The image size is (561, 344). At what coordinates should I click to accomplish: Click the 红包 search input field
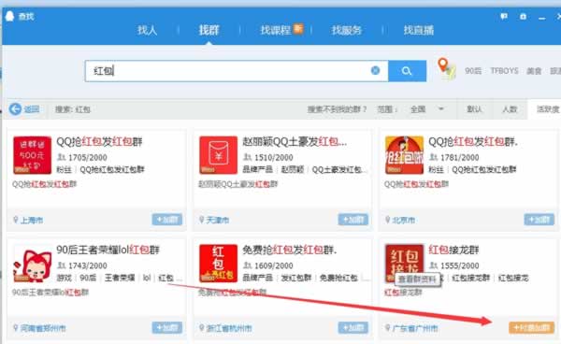coord(237,71)
